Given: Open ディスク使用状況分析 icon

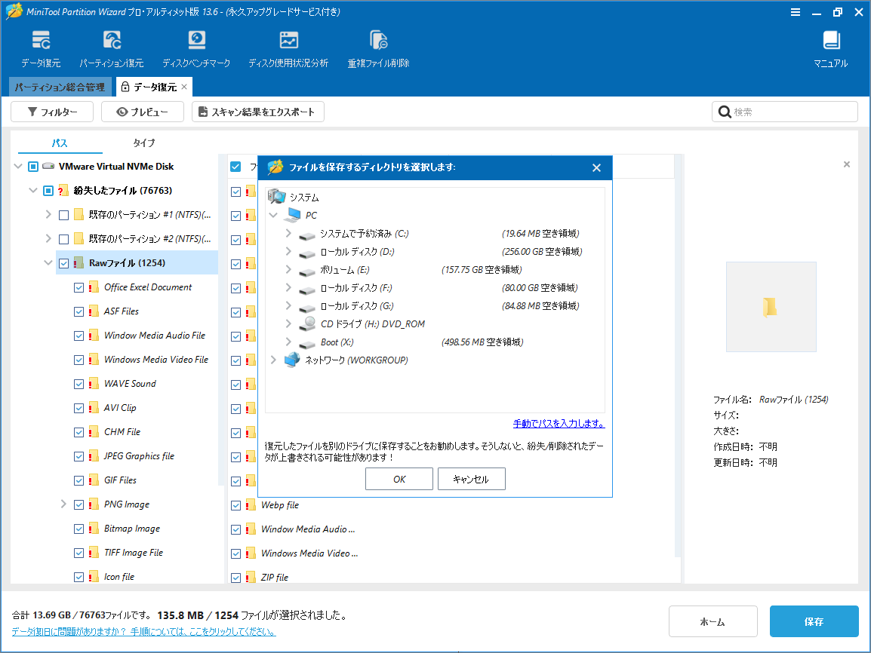Looking at the screenshot, I should point(288,41).
